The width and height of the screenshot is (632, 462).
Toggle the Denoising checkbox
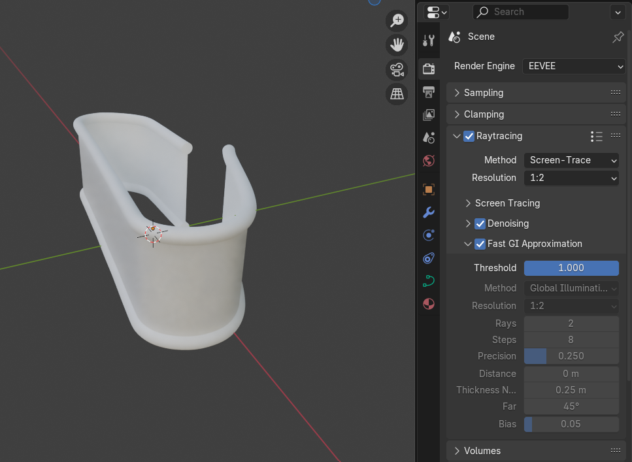(x=480, y=223)
